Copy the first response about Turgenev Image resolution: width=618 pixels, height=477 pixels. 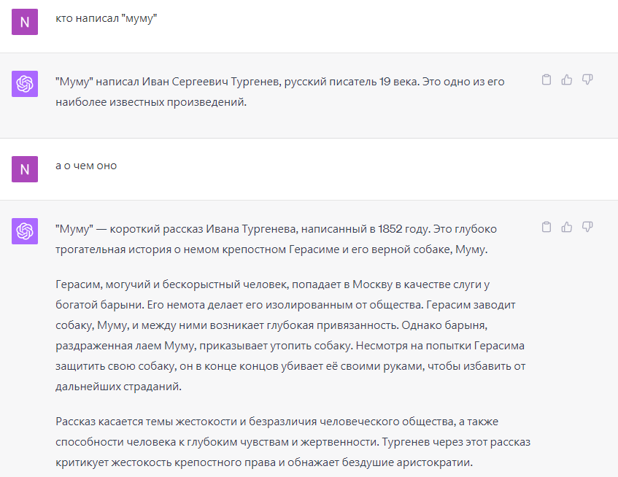click(546, 80)
